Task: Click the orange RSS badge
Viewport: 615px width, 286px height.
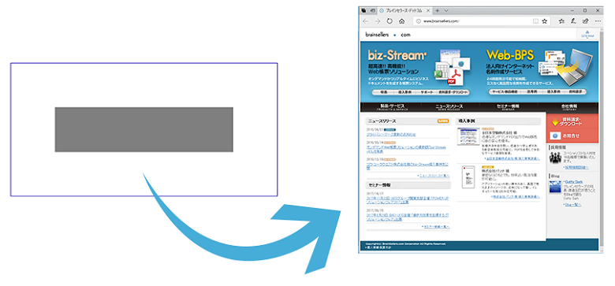Action: pyautogui.click(x=443, y=121)
